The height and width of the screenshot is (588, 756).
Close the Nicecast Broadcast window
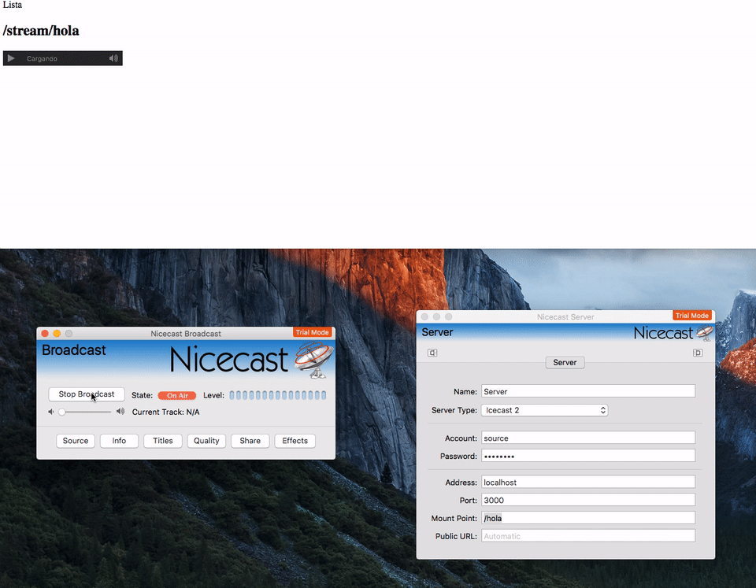[45, 334]
